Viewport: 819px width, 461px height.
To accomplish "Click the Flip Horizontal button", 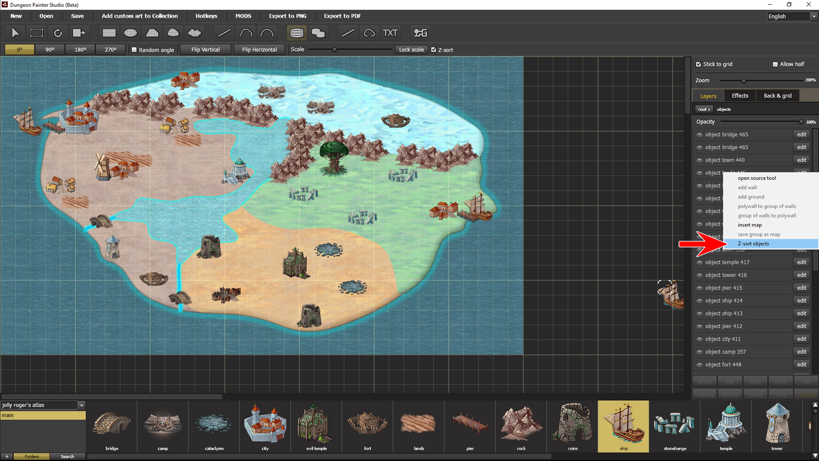I will coord(259,50).
